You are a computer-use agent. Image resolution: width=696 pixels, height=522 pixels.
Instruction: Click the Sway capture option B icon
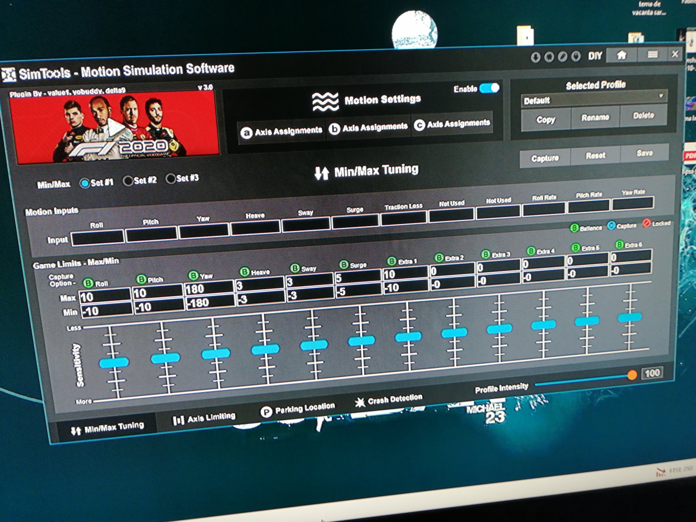tap(294, 268)
